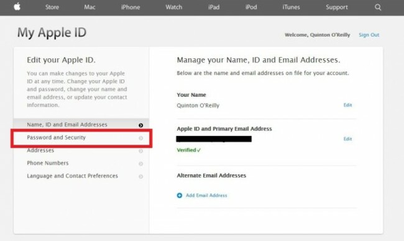Open the iTunes section
404x241 pixels.
pyautogui.click(x=291, y=7)
